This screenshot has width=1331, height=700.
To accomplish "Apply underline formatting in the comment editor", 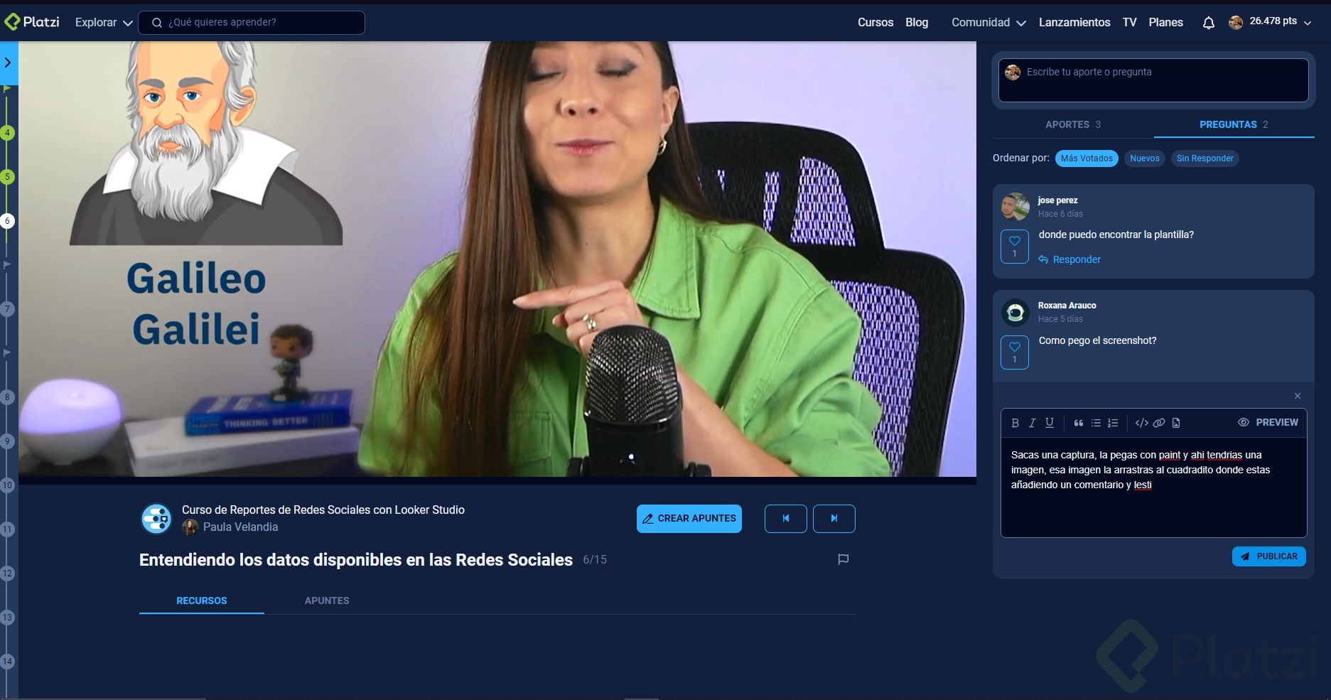I will (1049, 422).
